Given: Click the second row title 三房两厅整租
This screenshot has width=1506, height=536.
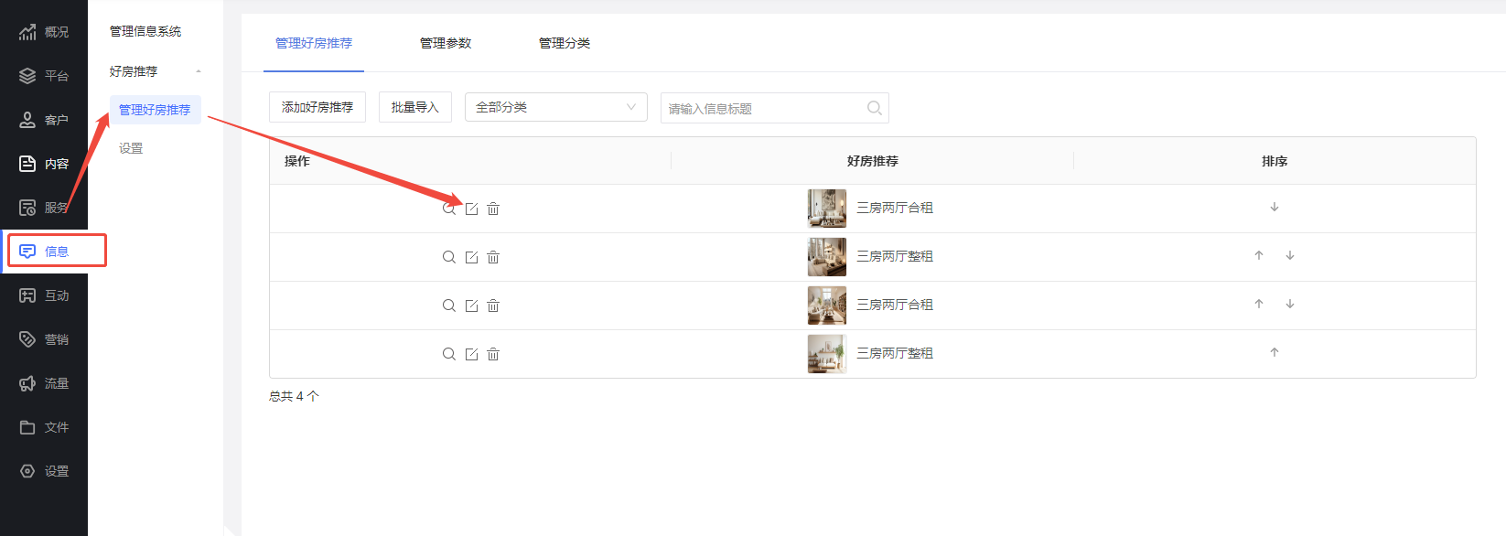Looking at the screenshot, I should tap(895, 256).
